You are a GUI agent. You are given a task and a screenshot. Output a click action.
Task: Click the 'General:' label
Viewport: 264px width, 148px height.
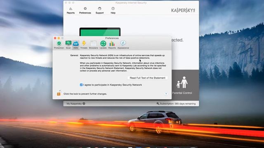[x=74, y=55]
